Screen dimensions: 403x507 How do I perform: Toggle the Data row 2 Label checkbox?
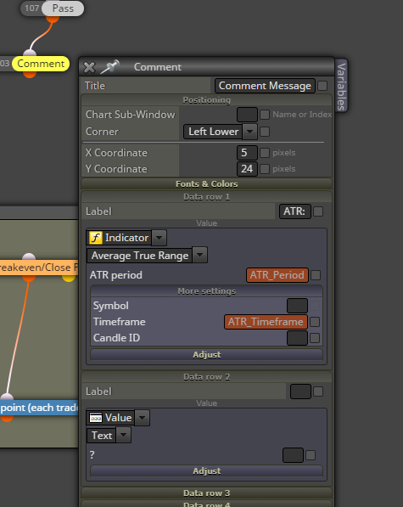pos(318,392)
